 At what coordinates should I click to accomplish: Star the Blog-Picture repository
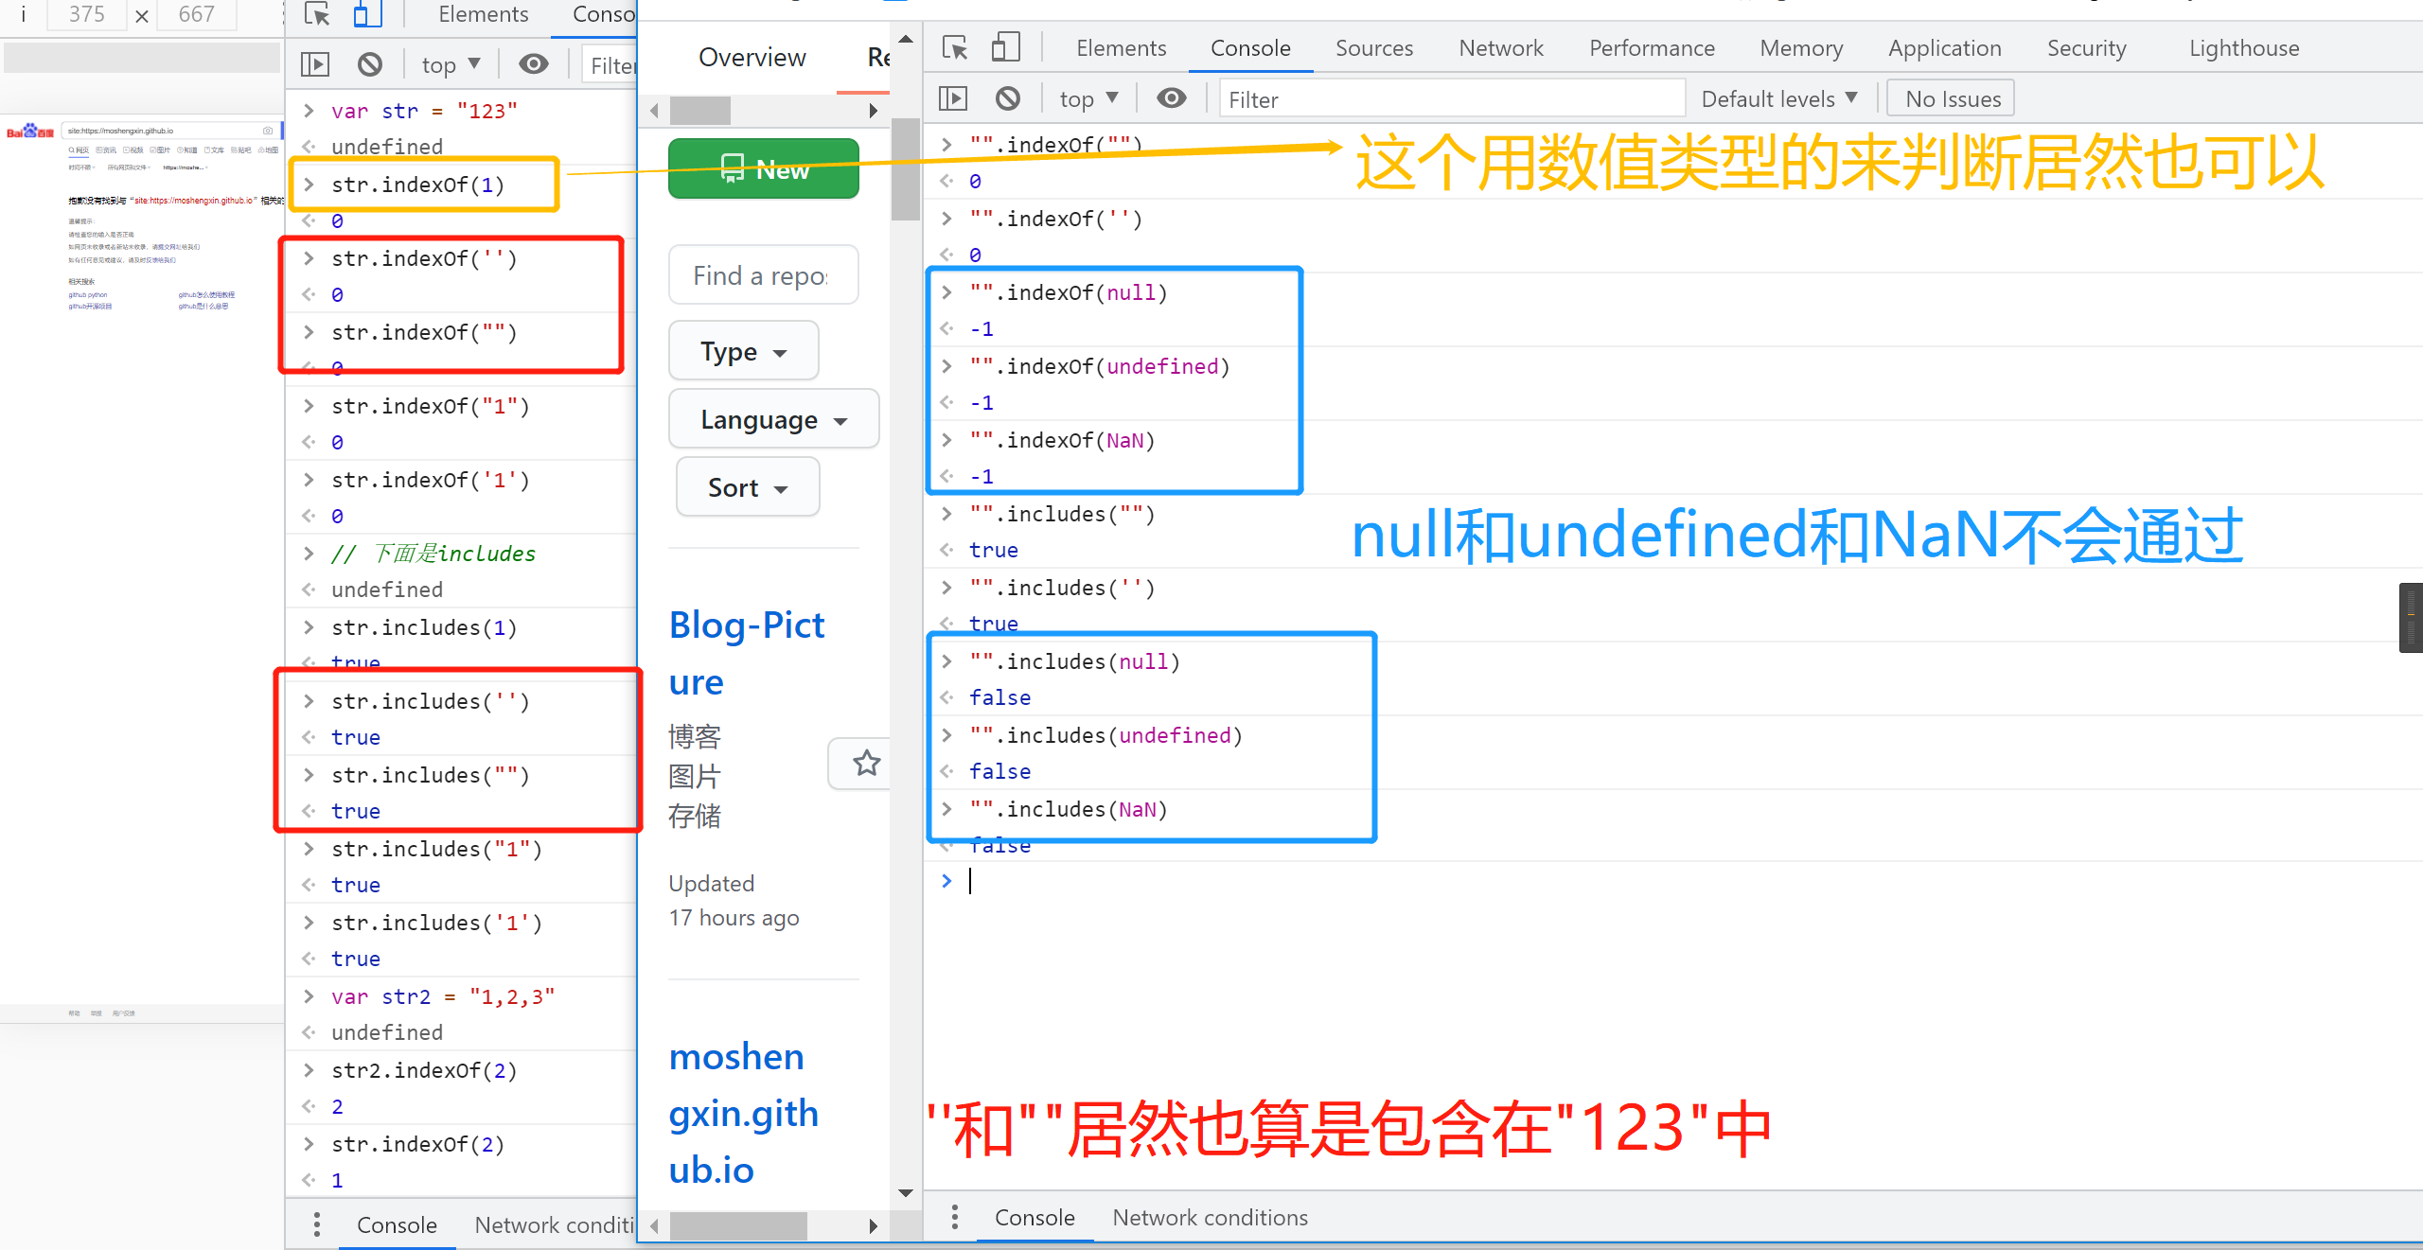pos(865,763)
